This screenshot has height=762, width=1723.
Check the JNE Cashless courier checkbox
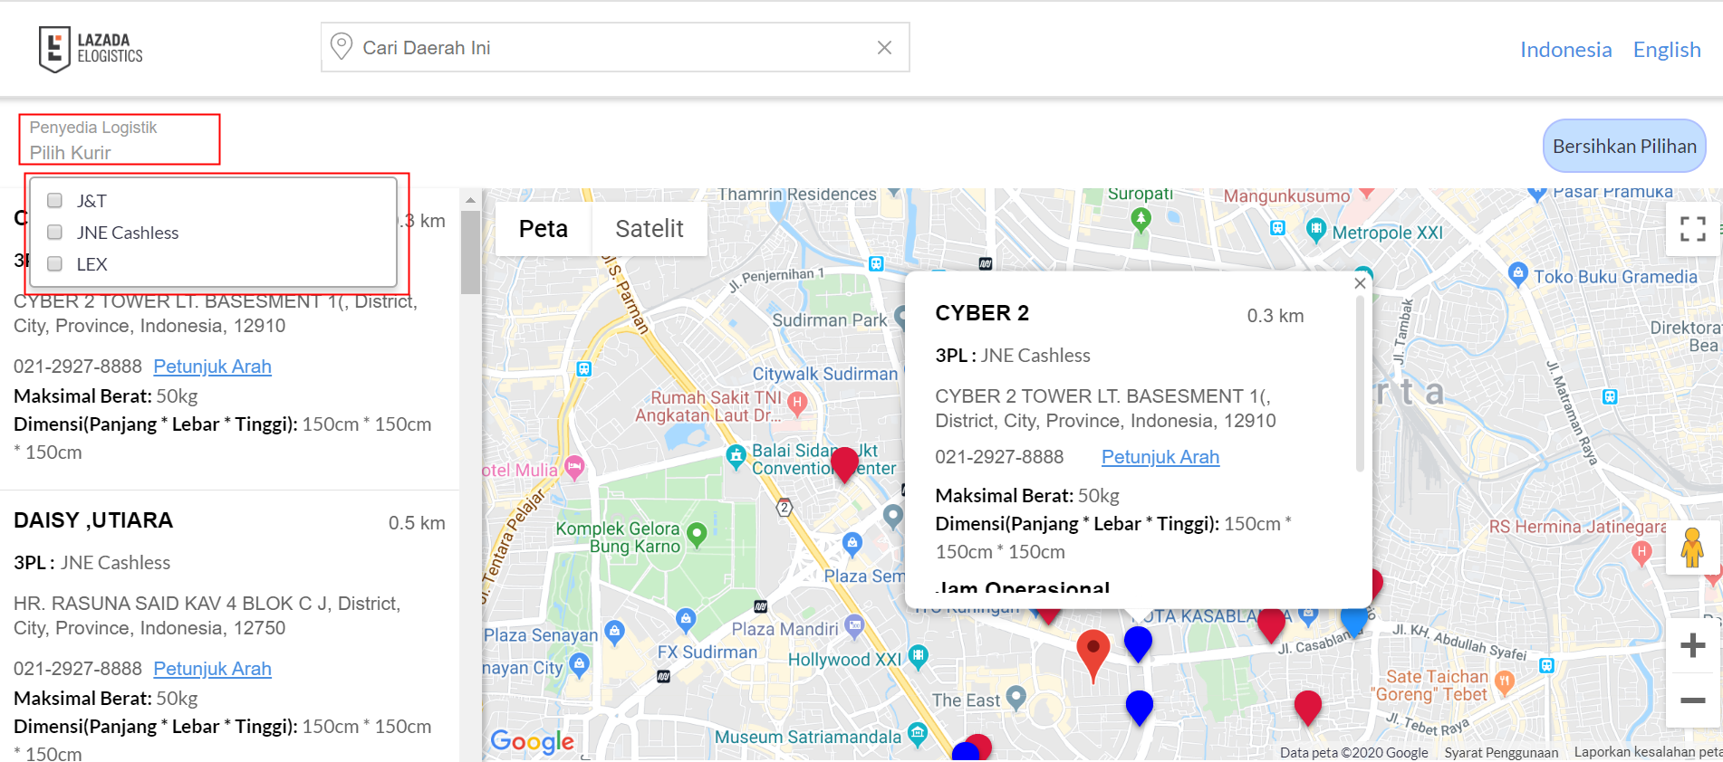[x=55, y=232]
